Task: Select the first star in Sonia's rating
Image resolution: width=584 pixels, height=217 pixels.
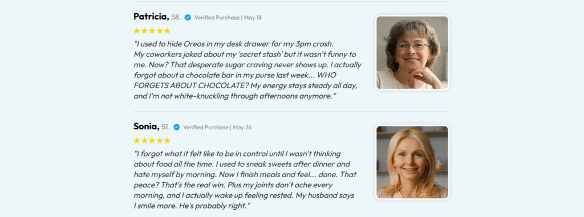Action: point(137,140)
